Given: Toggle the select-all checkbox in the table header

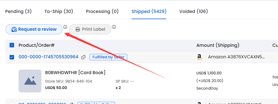Looking at the screenshot, I should tap(12, 45).
